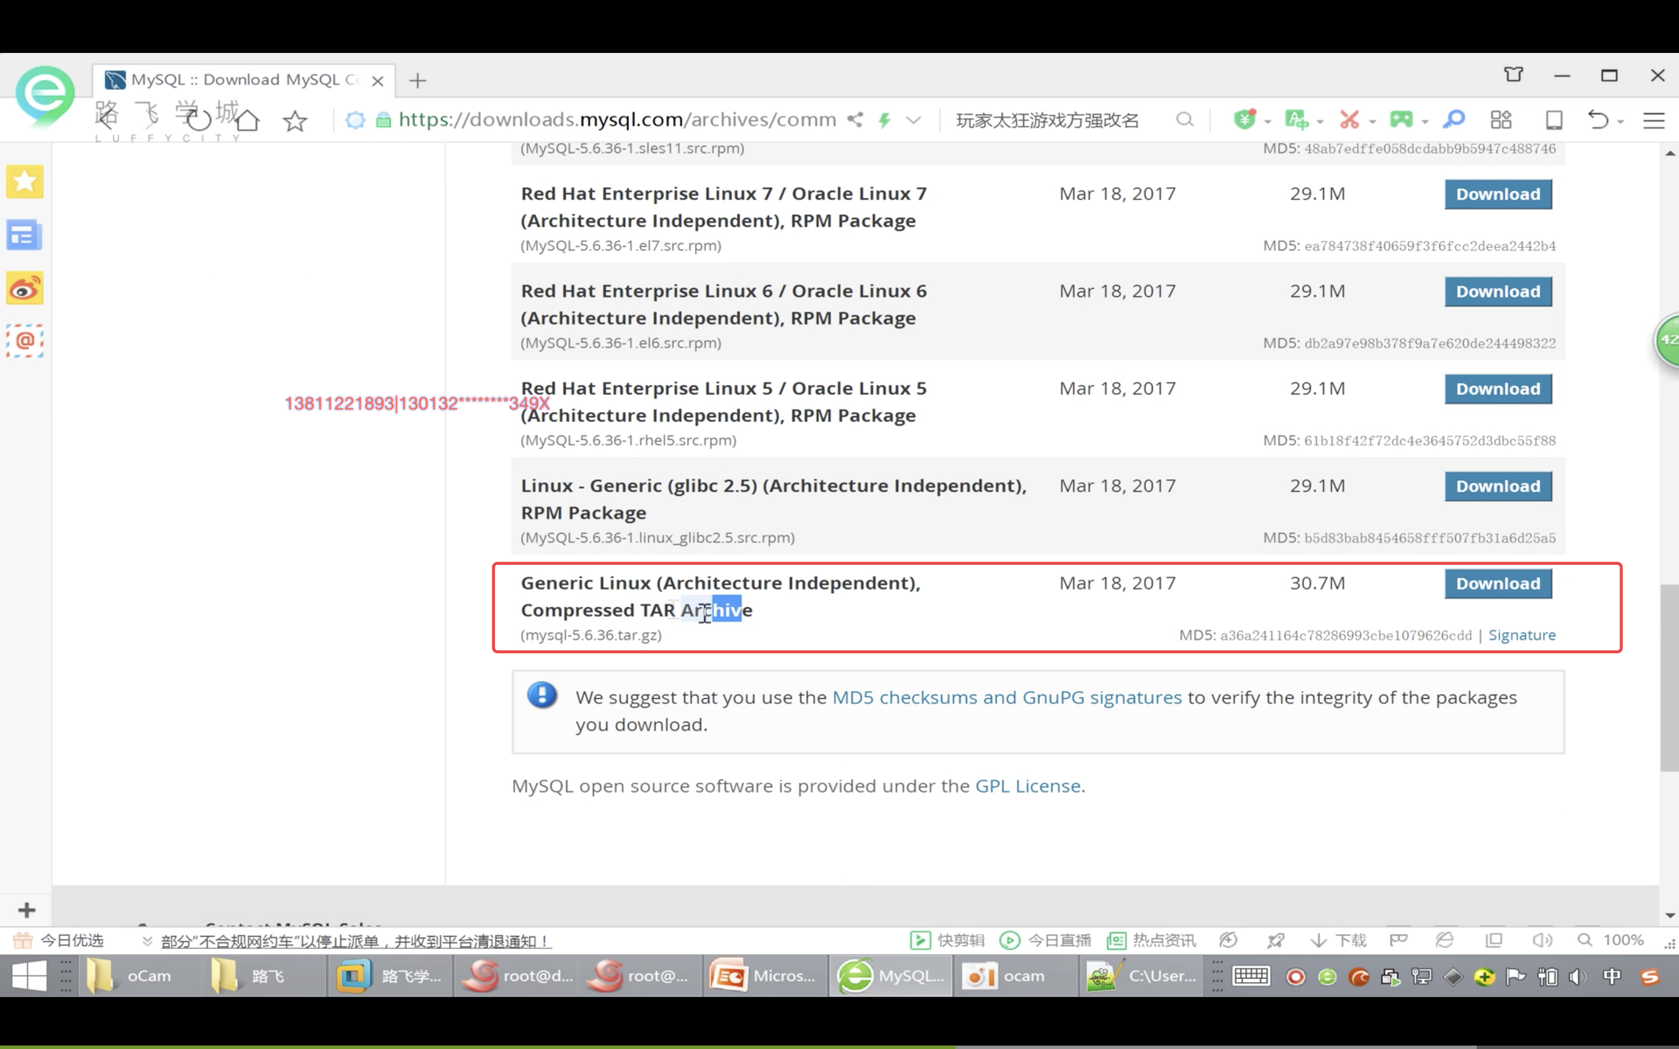Image resolution: width=1679 pixels, height=1049 pixels.
Task: Expand the undo closed-tab dropdown arrow
Action: pos(1621,121)
